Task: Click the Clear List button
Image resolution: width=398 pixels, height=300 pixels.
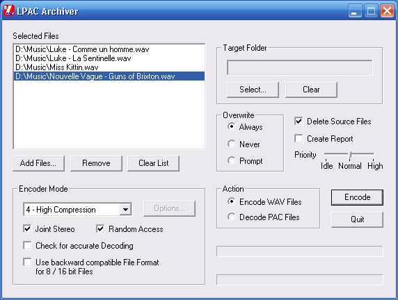Action: click(x=153, y=163)
